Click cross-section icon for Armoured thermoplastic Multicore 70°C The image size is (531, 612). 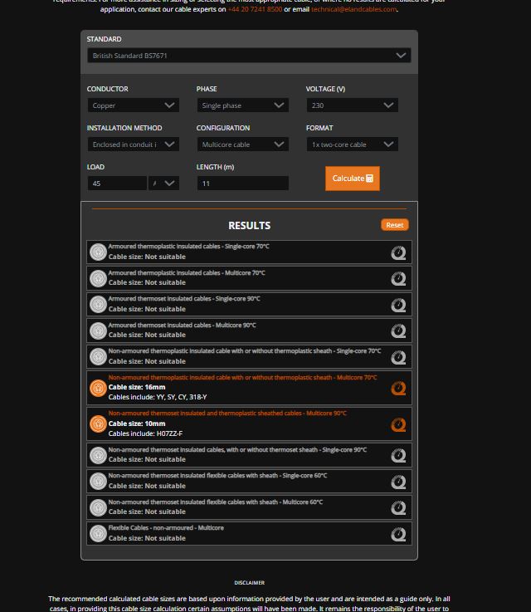[x=98, y=278]
